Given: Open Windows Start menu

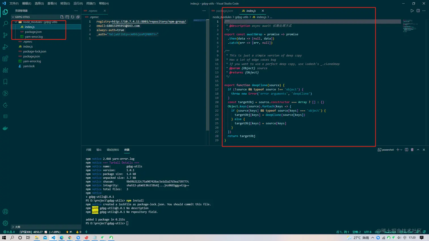Looking at the screenshot, I should [x=4, y=238].
